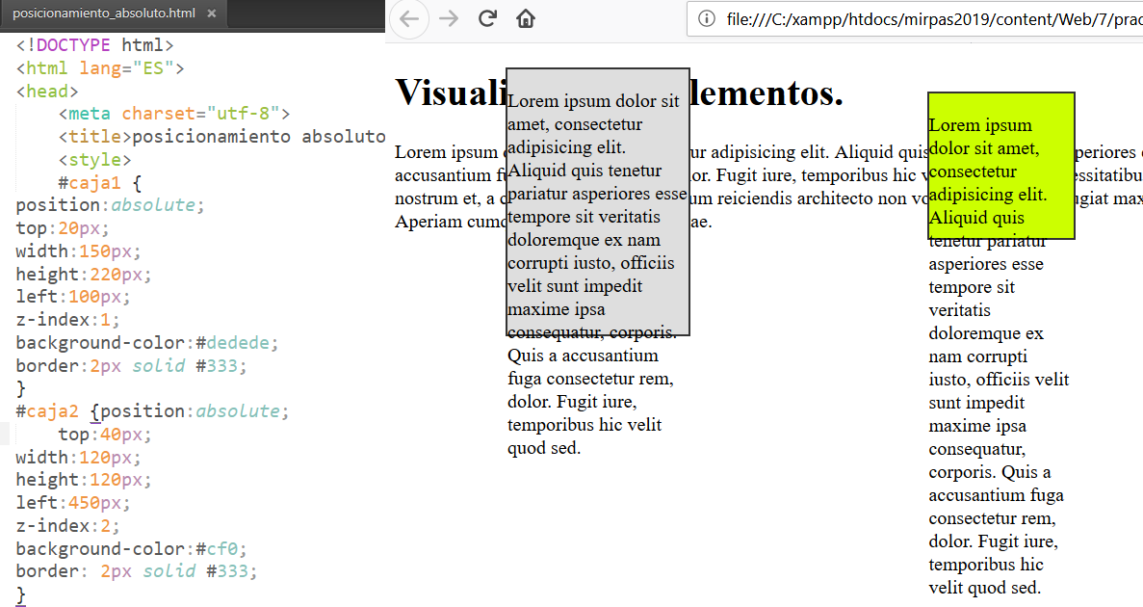
Task: Click 'asperiores esse' text below green box
Action: click(x=986, y=264)
